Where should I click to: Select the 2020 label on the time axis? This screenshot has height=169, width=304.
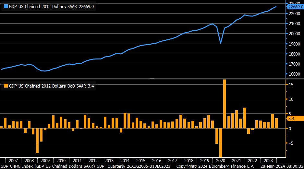click(220, 161)
